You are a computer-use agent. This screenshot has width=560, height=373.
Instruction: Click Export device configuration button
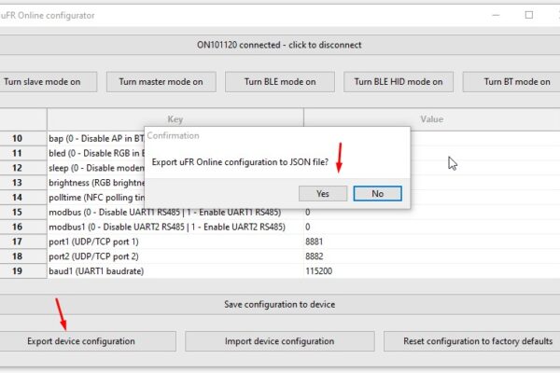[x=81, y=341]
